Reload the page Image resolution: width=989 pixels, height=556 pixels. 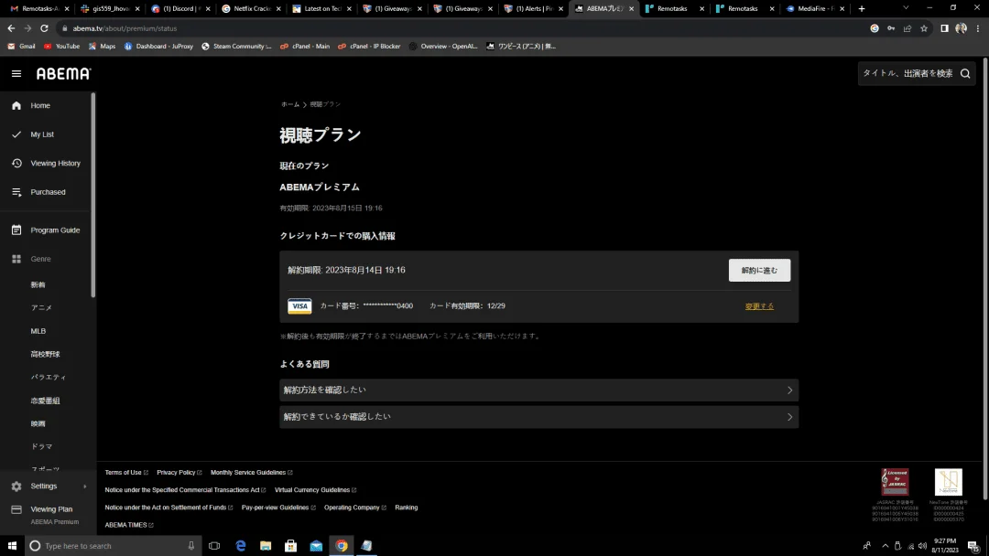tap(44, 28)
